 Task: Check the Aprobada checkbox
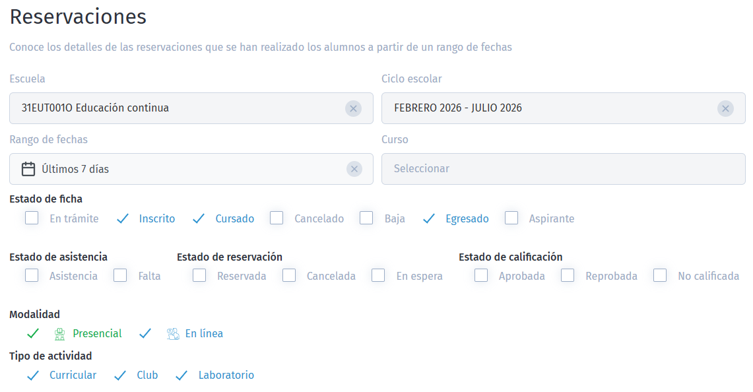(x=481, y=276)
